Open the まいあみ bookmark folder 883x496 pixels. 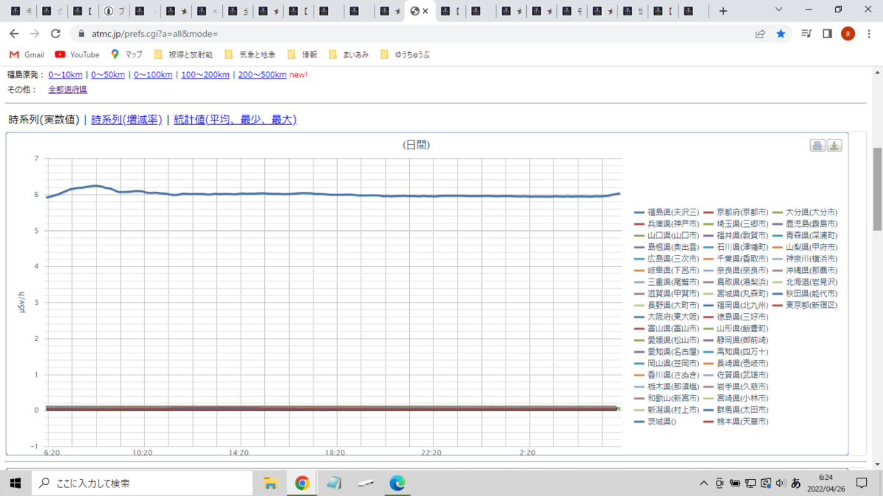coord(349,54)
